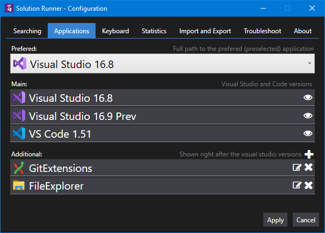Toggle the VS Code 1.51 eye icon

tap(308, 133)
